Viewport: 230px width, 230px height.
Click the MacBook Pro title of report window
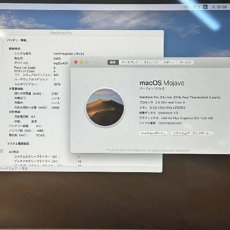61,33
